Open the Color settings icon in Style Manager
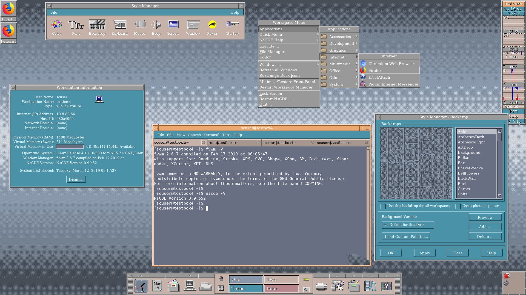This screenshot has width=526, height=295. click(57, 25)
